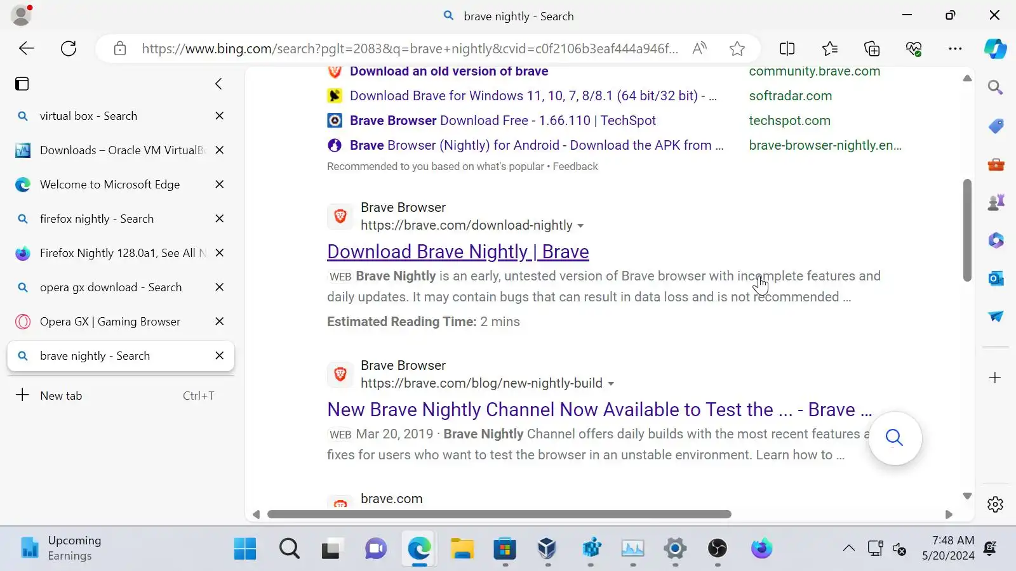The width and height of the screenshot is (1016, 571).
Task: Expand dropdown beside brave.com/blog/new-nightly-build URL
Action: click(x=611, y=384)
